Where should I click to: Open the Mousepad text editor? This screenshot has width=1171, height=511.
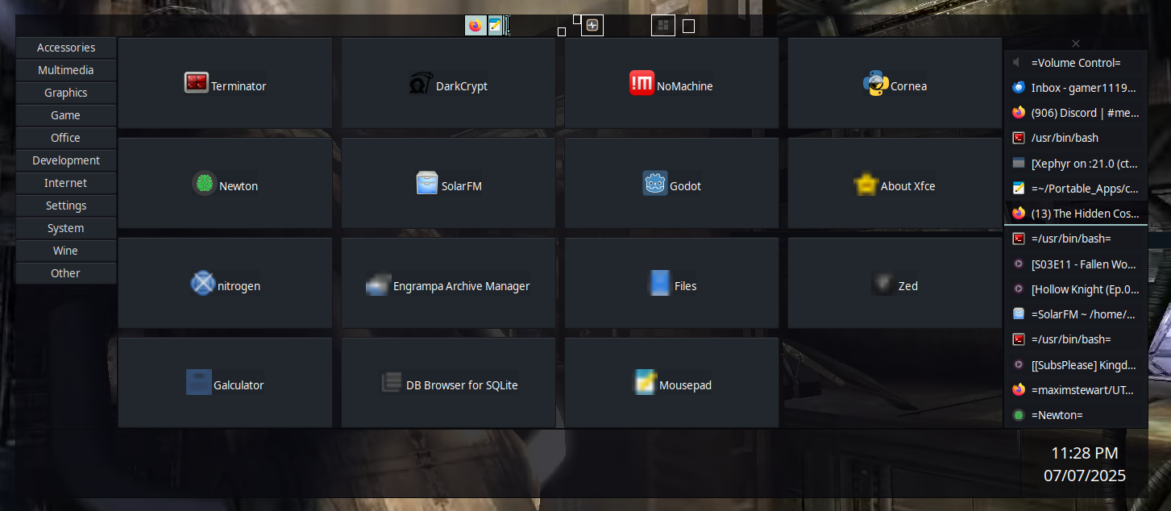[671, 384]
